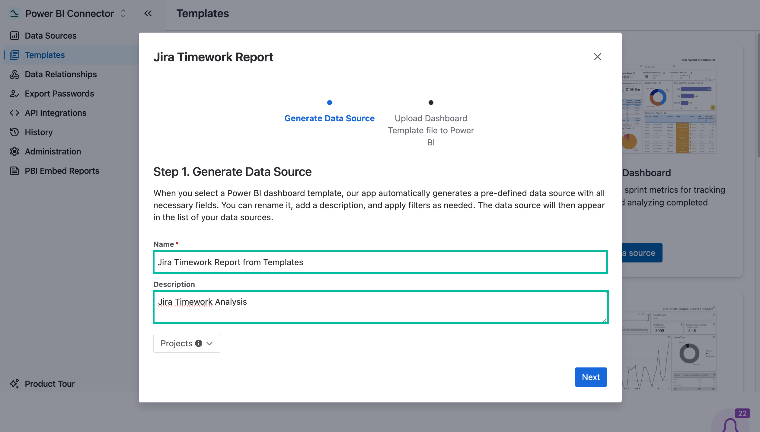760x432 pixels.
Task: Close the Jira Timework Report dialog
Action: 597,57
